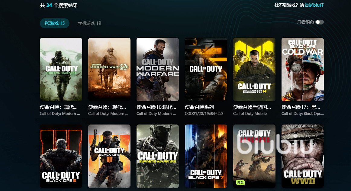This screenshot has width=351, height=191.
Task: Select the Black Ops Cold War cover
Action: (x=303, y=69)
